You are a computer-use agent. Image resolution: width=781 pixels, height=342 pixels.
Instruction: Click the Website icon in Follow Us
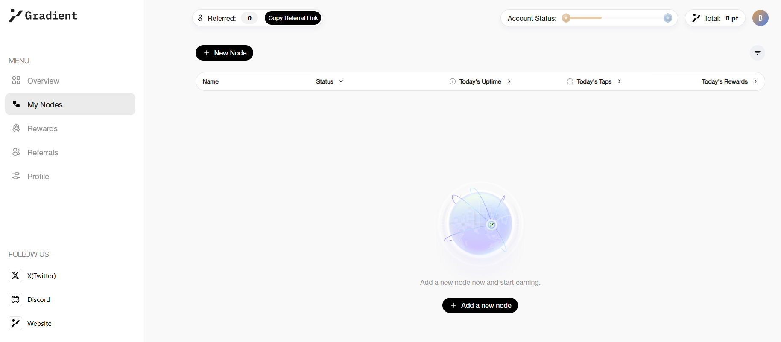click(x=15, y=323)
